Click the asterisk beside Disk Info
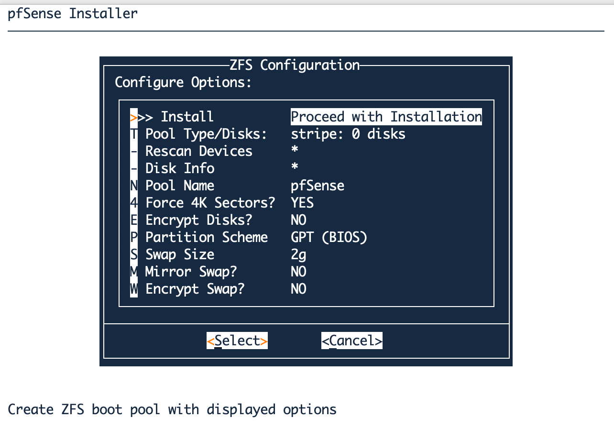 pyautogui.click(x=295, y=167)
